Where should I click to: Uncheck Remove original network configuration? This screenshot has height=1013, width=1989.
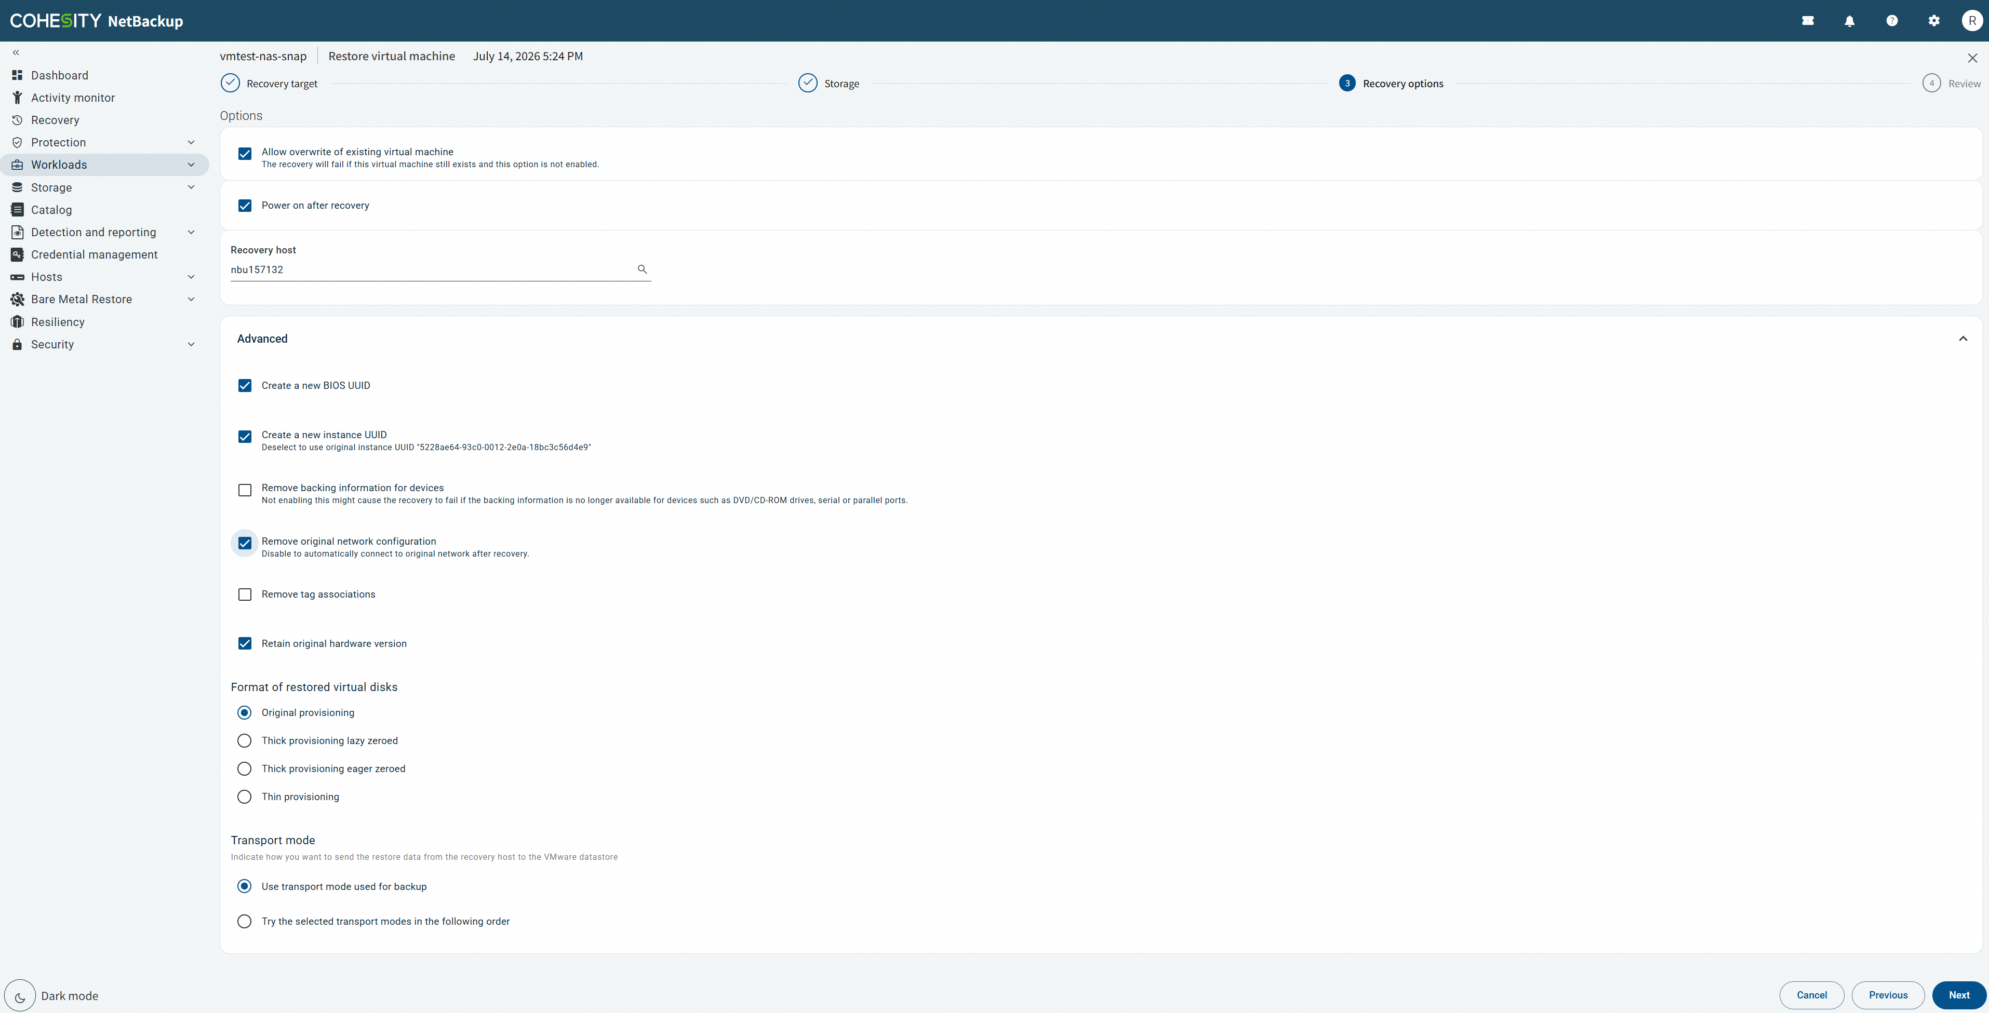(245, 543)
